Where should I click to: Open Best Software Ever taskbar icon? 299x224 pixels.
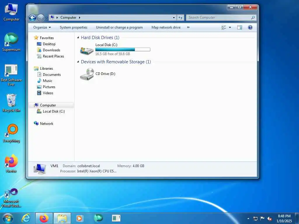coord(116,218)
